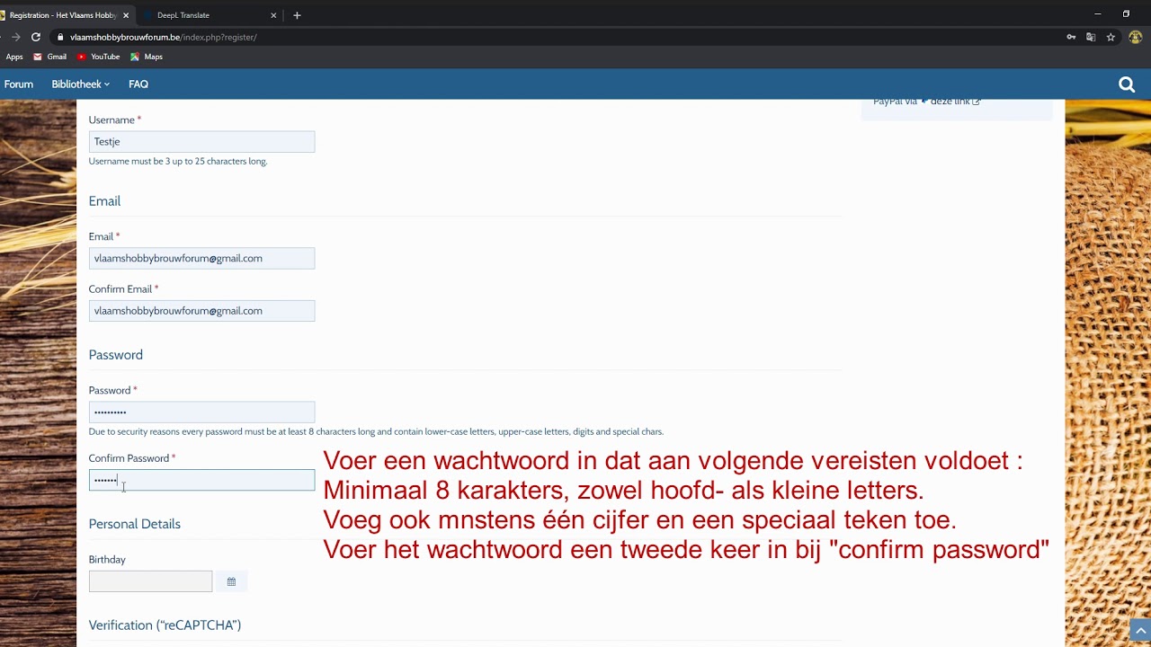Open the Gmail bookmark
The image size is (1151, 647).
(49, 57)
